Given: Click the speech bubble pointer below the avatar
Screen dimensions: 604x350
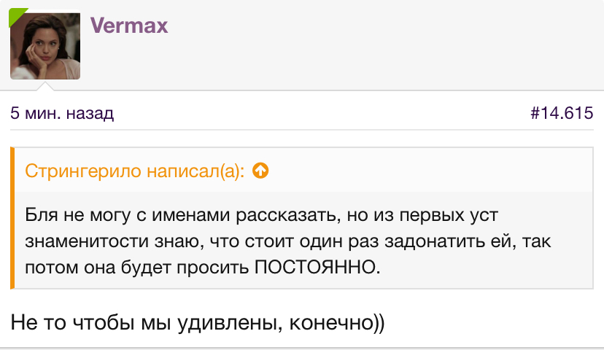Looking at the screenshot, I should [45, 87].
